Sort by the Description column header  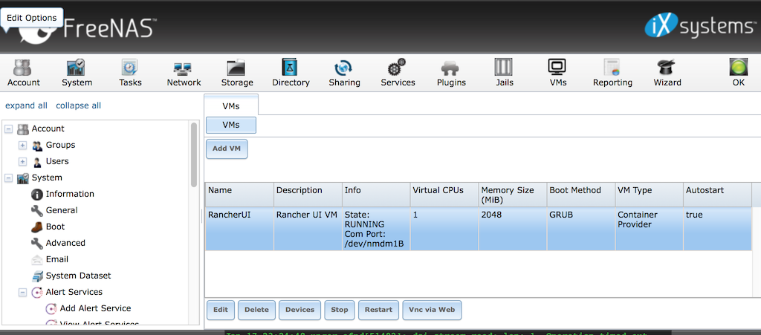pyautogui.click(x=308, y=195)
